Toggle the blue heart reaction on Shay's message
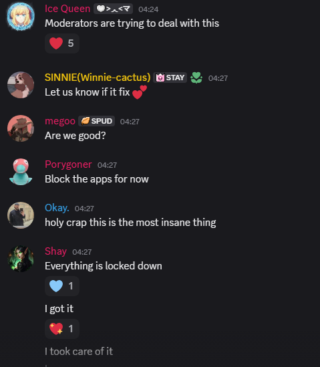 [x=62, y=286]
